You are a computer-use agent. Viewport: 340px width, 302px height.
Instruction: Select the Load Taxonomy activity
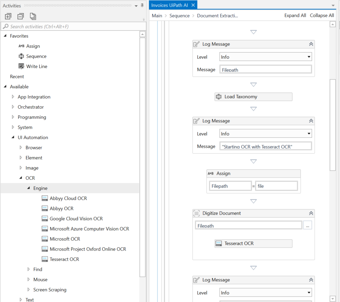click(x=254, y=97)
